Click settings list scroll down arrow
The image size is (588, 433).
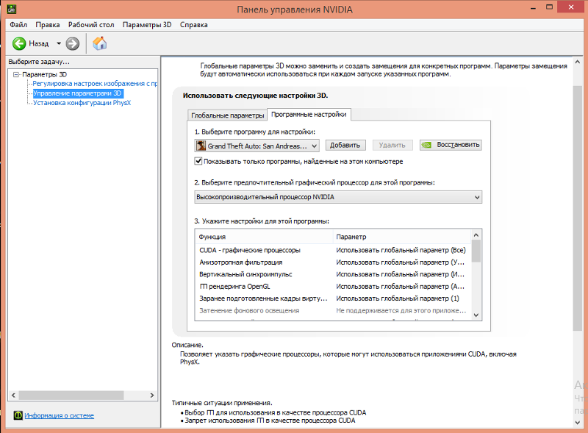click(476, 315)
